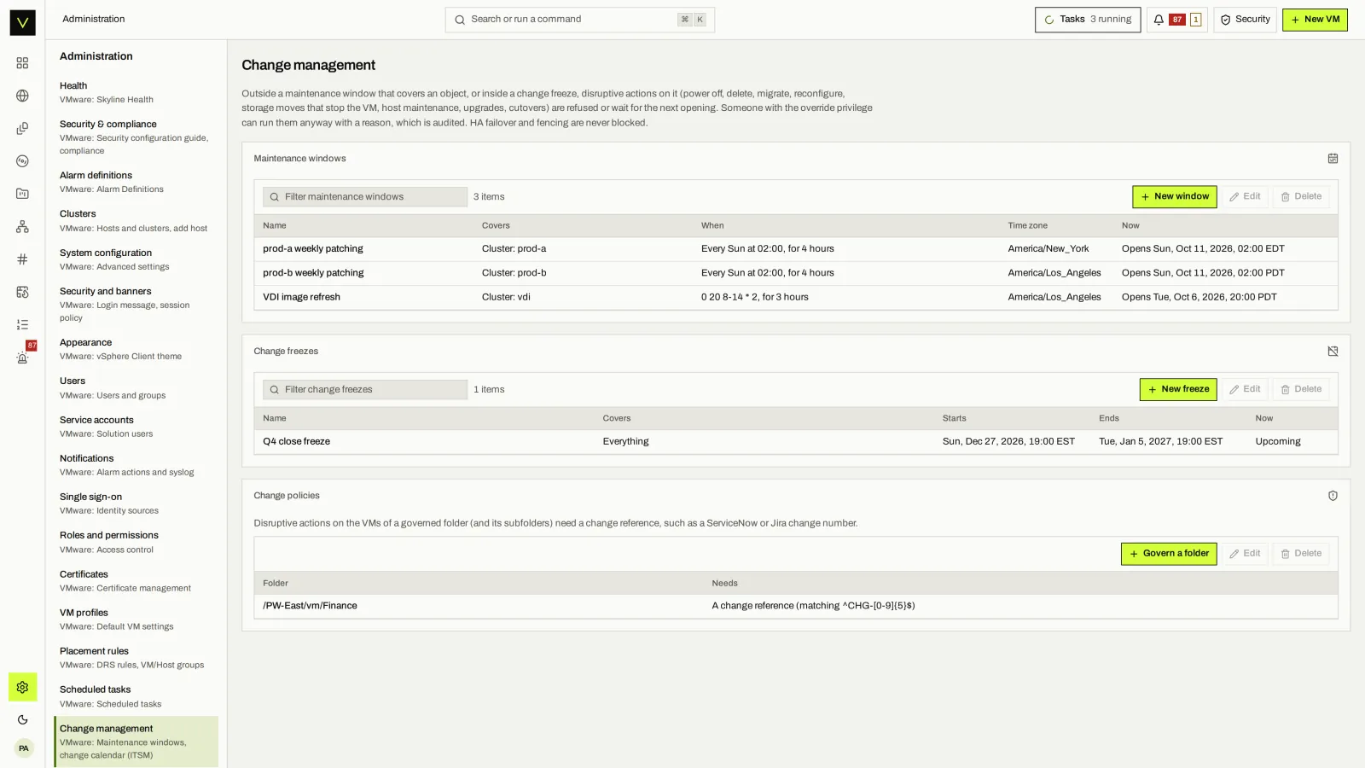Open notifications bell in top bar
The width and height of the screenshot is (1365, 768).
[x=1176, y=20]
